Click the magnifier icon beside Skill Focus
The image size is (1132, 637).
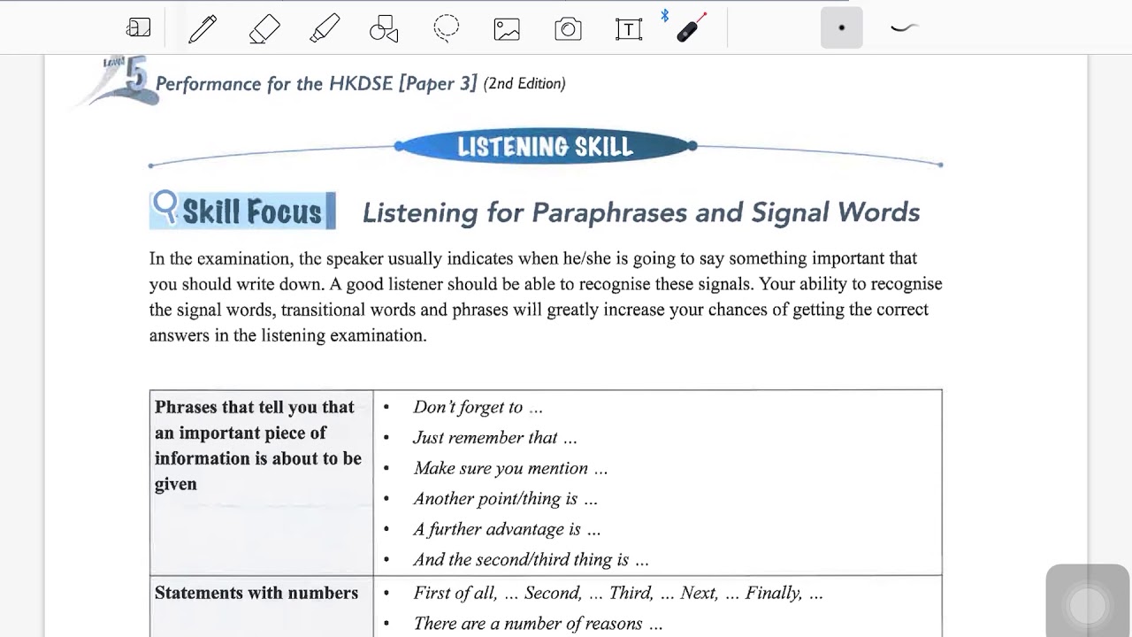(165, 207)
